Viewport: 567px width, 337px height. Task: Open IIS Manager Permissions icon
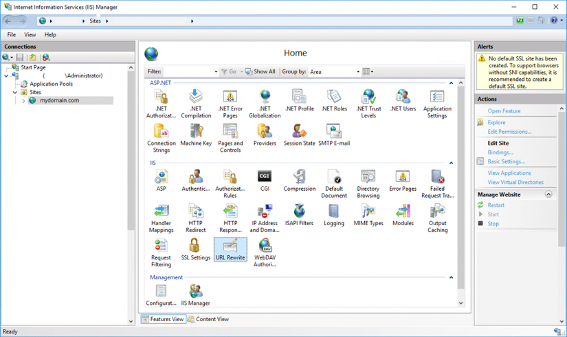(x=196, y=295)
